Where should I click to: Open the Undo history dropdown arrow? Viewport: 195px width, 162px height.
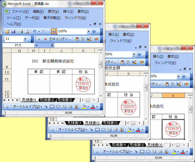[x=39, y=31]
